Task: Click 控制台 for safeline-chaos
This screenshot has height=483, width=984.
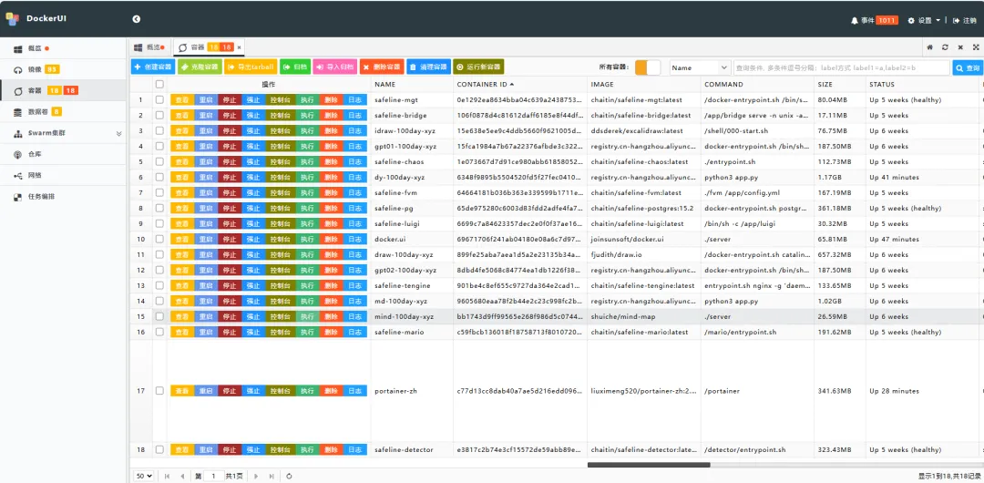Action: [280, 162]
